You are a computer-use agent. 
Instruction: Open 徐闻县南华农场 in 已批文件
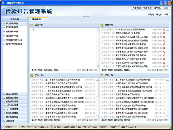click(x=132, y=83)
